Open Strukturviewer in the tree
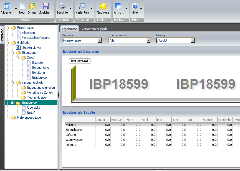Screen dimensions: 240x171 (32, 48)
